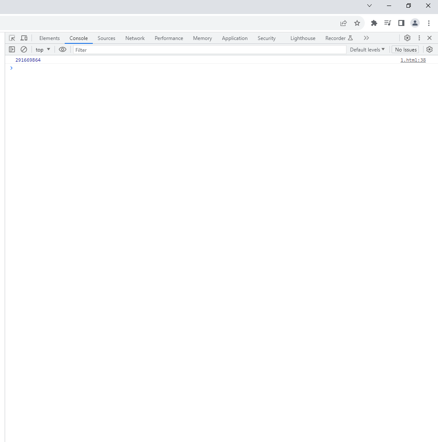
Task: Open the browser Extensions puzzle icon
Action: coord(374,23)
